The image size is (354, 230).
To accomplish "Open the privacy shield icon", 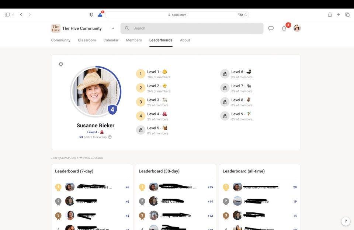I will click(91, 15).
